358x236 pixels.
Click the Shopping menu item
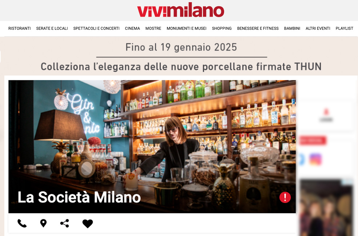(x=222, y=28)
